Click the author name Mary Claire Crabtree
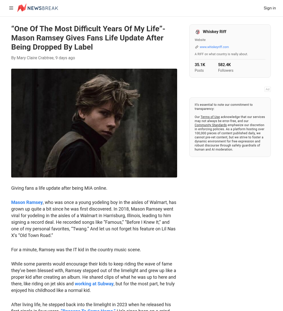 [x=35, y=58]
